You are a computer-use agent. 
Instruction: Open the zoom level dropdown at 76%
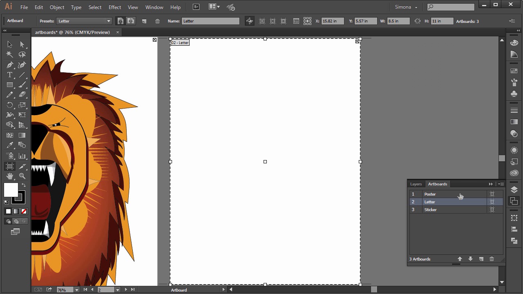(x=76, y=290)
